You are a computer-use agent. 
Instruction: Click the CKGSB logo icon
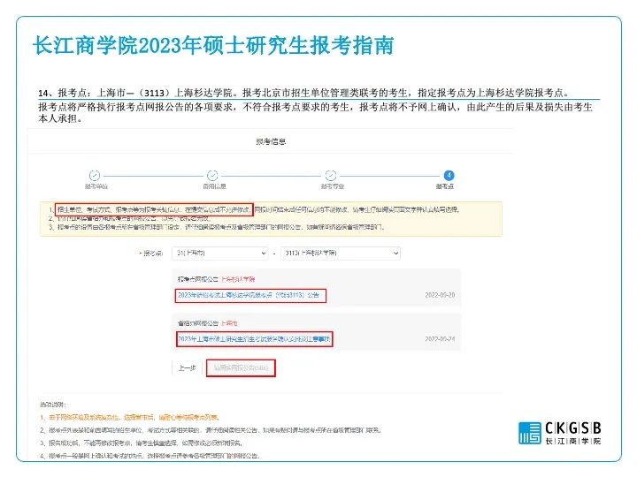point(530,433)
